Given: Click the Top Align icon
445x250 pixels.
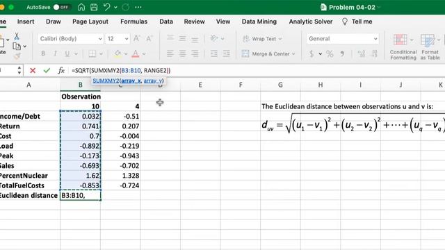Looking at the screenshot, I should tap(170, 38).
